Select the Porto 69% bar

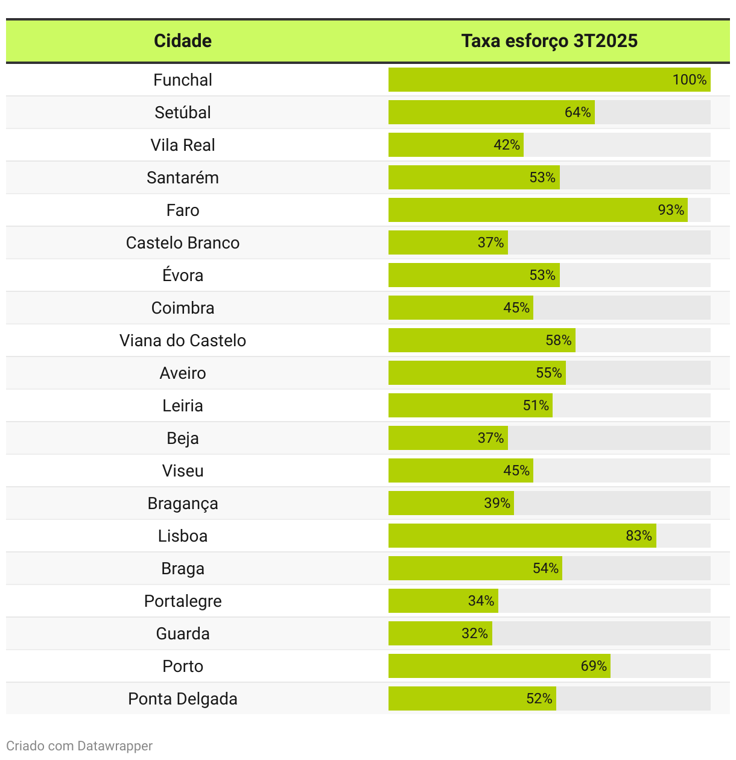click(x=500, y=666)
